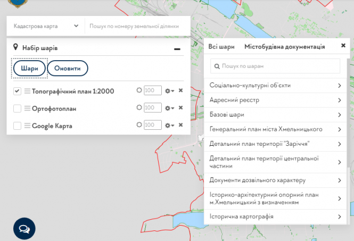Screen dimensions: 354x241
Task: Click opacity icon for Ортофотоплан
Action: 139,107
